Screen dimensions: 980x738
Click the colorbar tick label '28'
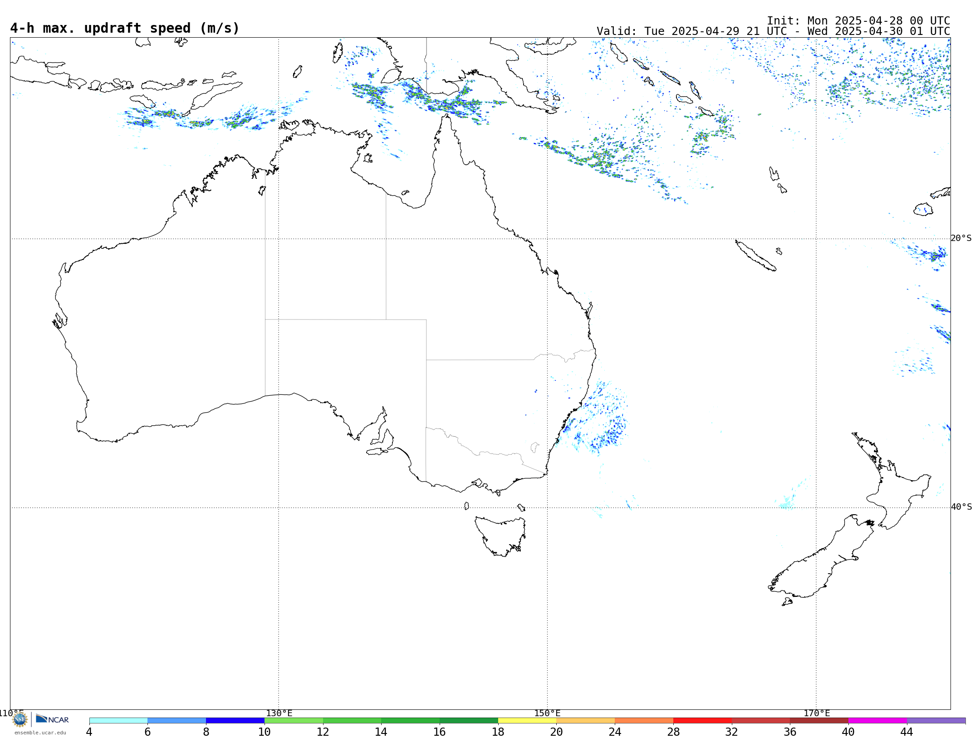(x=673, y=732)
